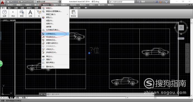
Task: Click the Open folder icon in quick access toolbar
Action: pyautogui.click(x=11, y=2)
